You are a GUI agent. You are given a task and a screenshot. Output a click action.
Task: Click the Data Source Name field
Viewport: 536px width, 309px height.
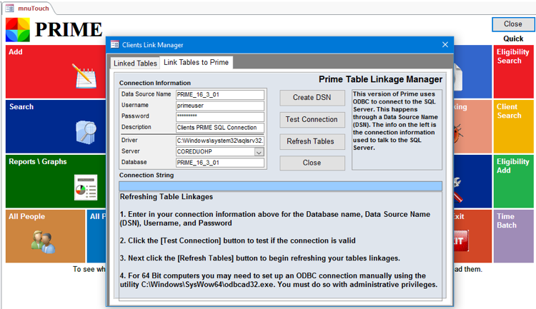tap(219, 94)
